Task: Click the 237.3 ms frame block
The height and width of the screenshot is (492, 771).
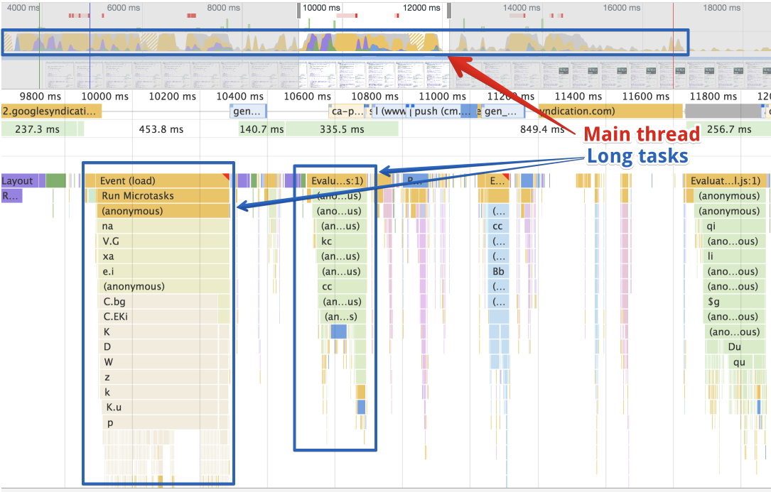Action: click(41, 129)
